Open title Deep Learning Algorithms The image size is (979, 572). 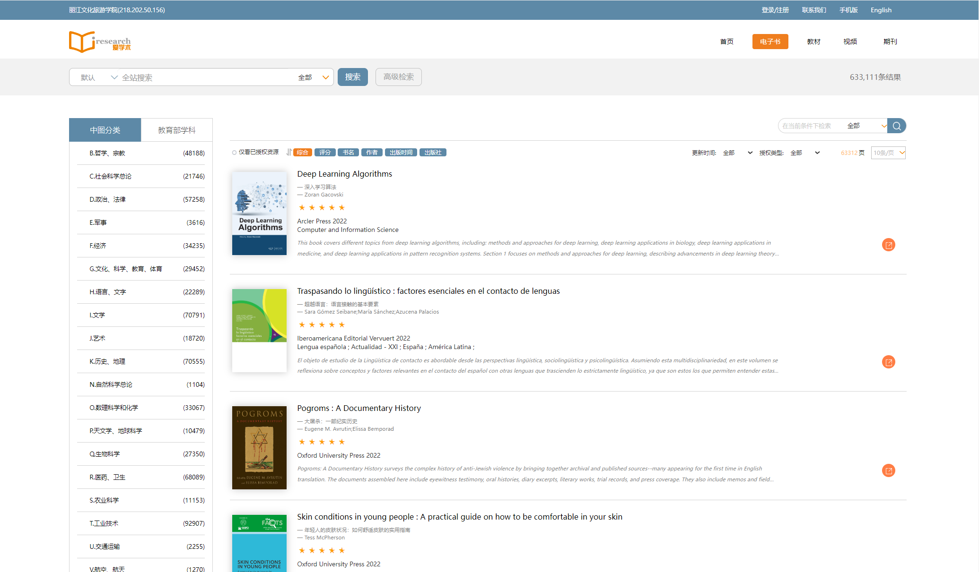(345, 174)
